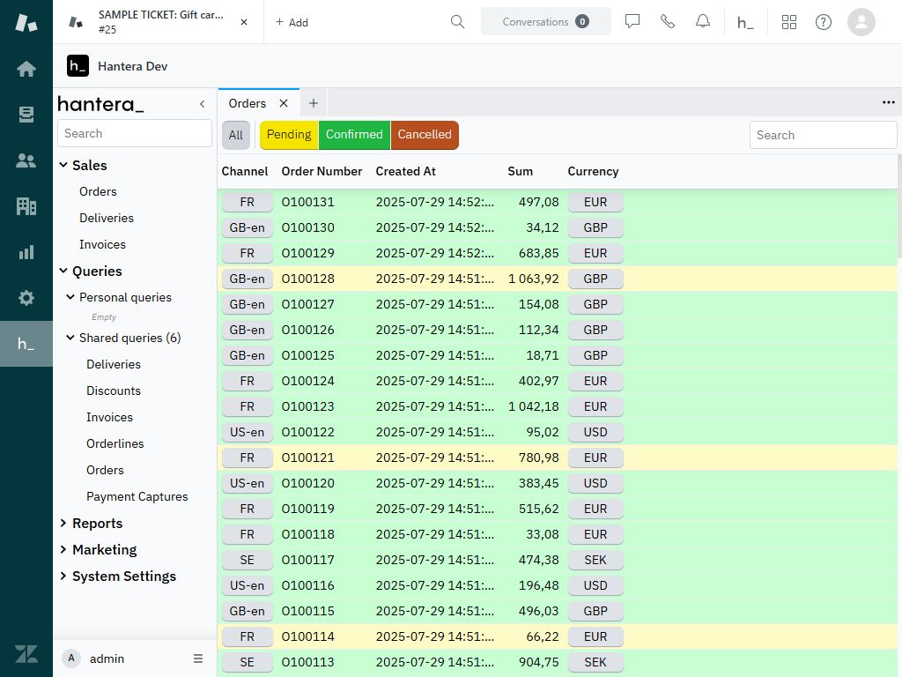Image resolution: width=902 pixels, height=677 pixels.
Task: Open the Organizations building icon
Action: coord(26,206)
